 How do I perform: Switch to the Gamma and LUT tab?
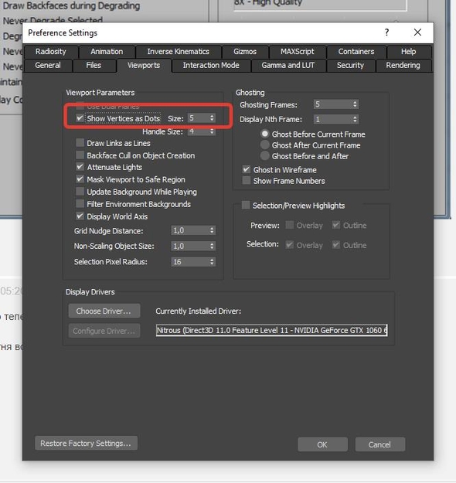coord(288,66)
